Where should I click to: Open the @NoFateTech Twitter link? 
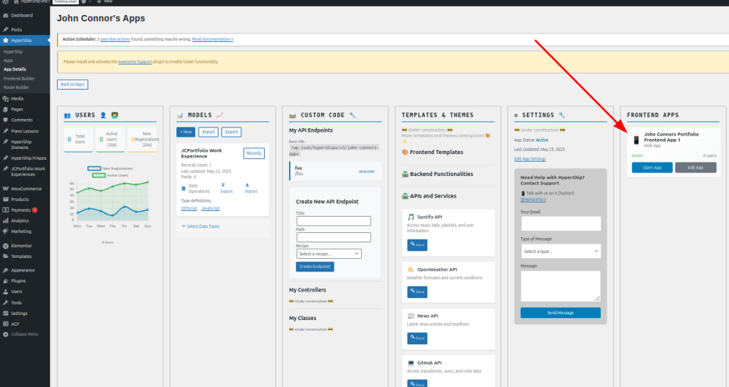coord(533,200)
